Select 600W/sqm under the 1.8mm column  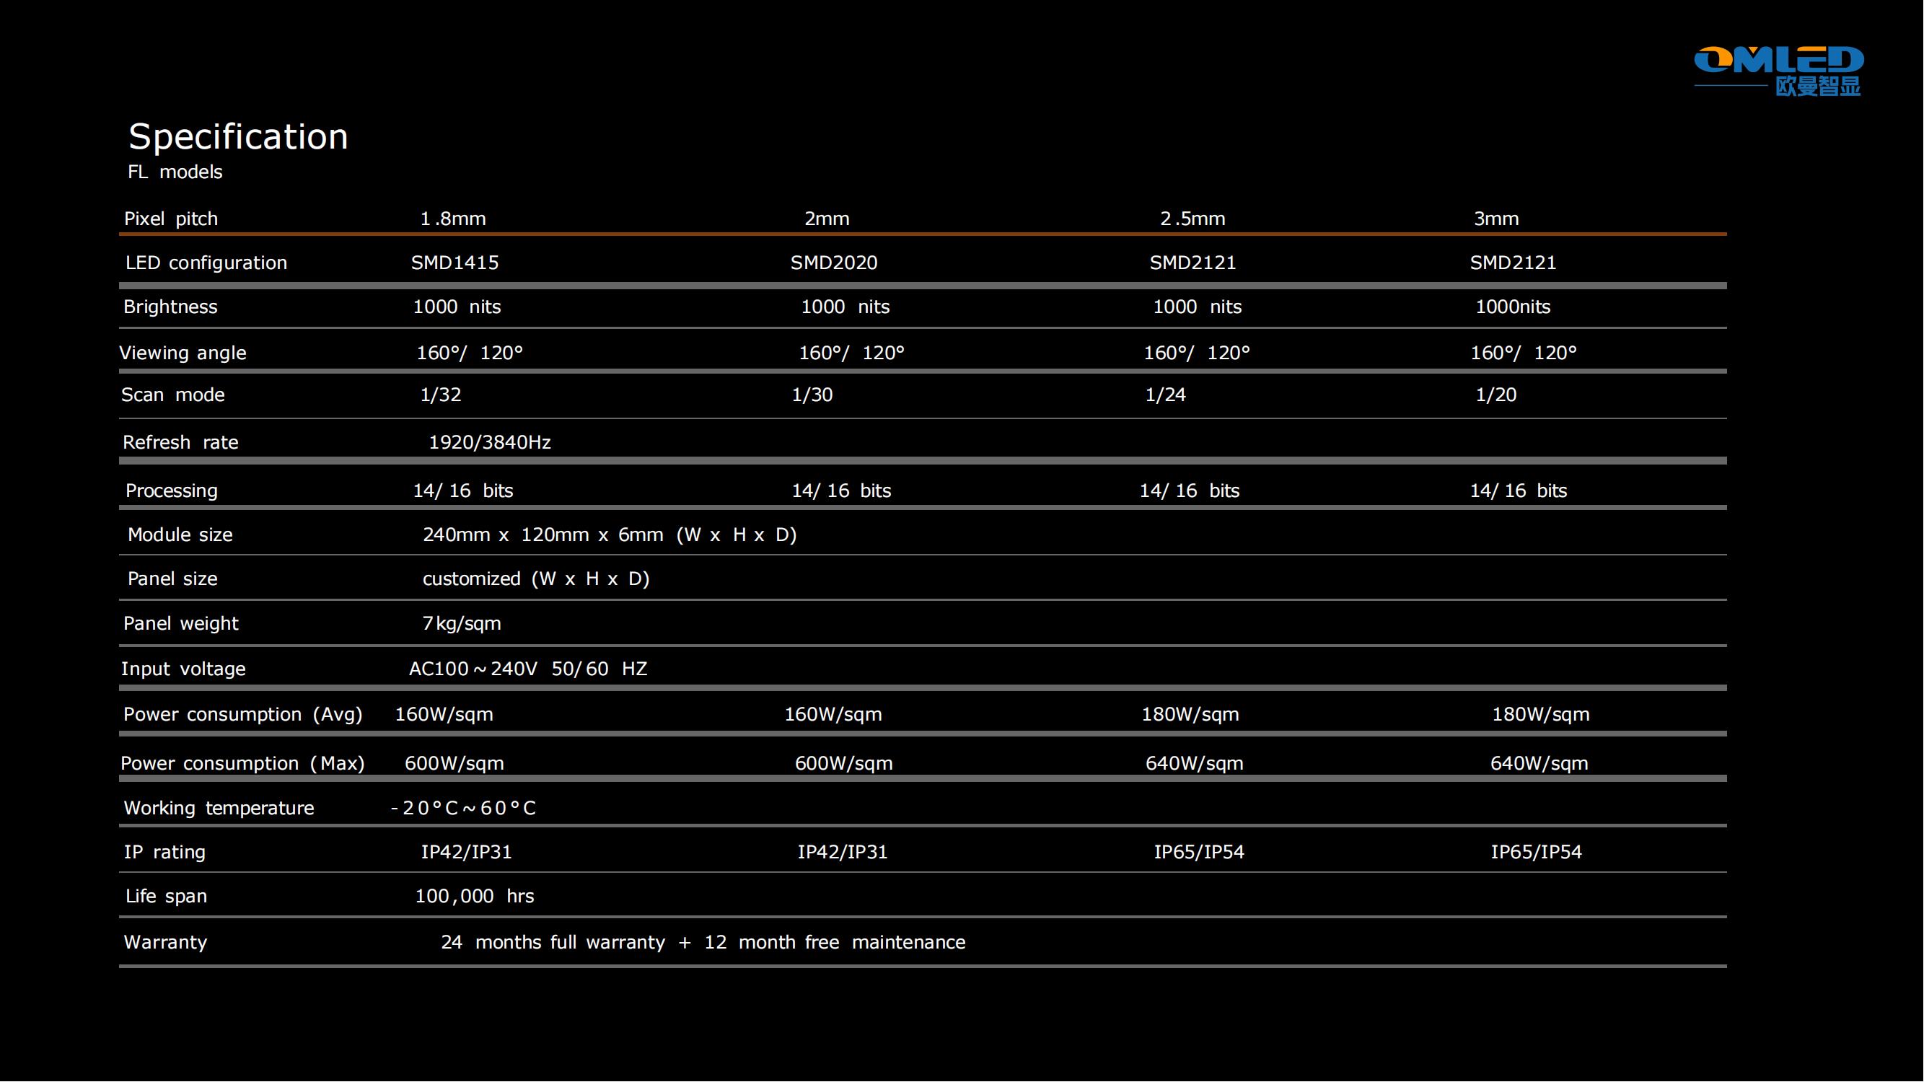454,764
